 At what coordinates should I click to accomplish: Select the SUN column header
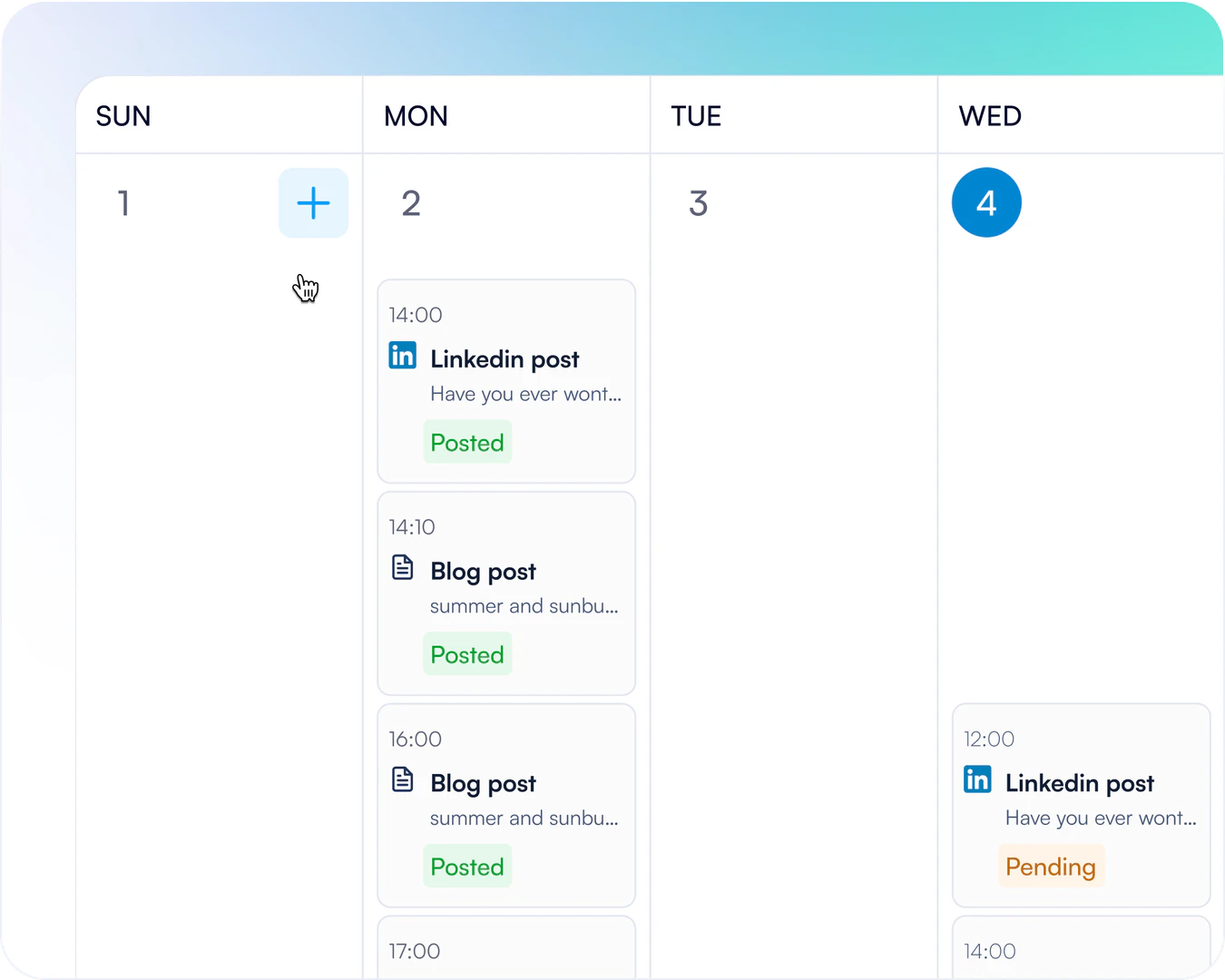click(123, 115)
